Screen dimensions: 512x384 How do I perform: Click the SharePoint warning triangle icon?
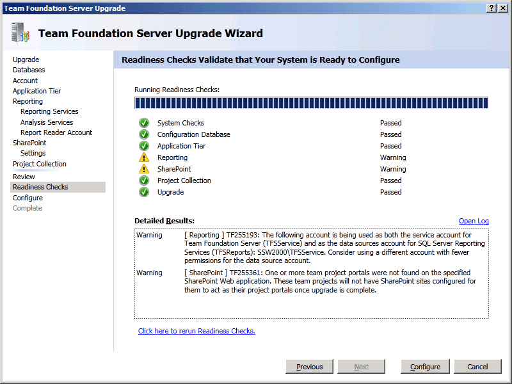pyautogui.click(x=144, y=169)
